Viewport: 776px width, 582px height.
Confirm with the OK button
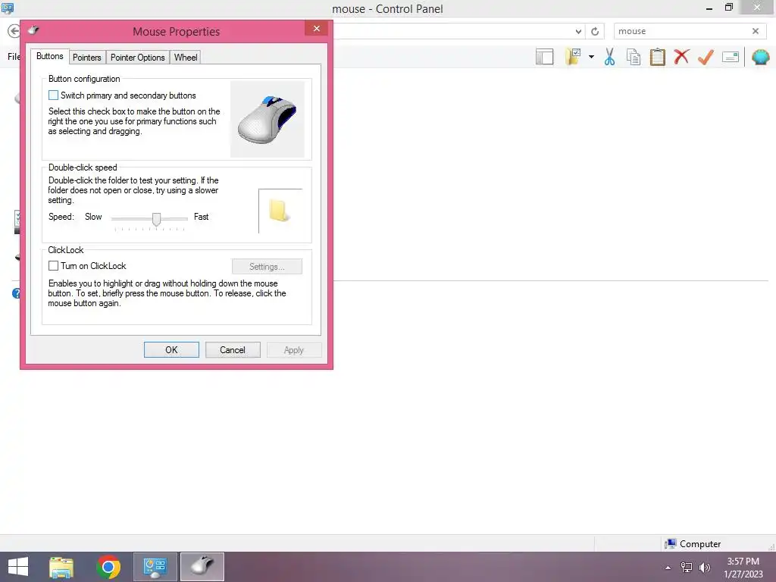[x=171, y=350]
